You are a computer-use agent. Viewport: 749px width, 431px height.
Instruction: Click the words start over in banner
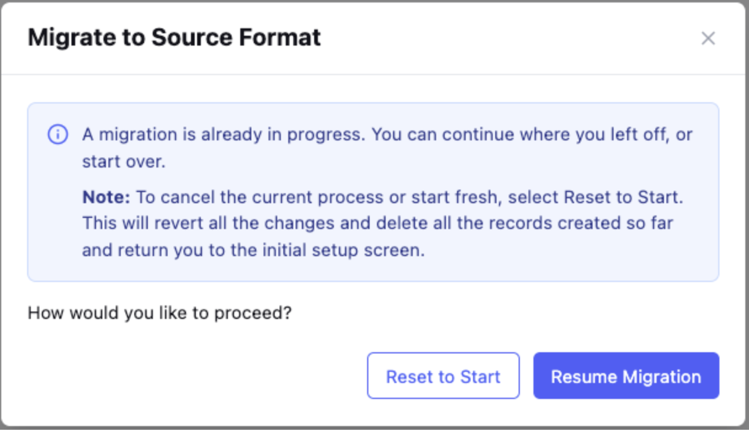coord(123,162)
